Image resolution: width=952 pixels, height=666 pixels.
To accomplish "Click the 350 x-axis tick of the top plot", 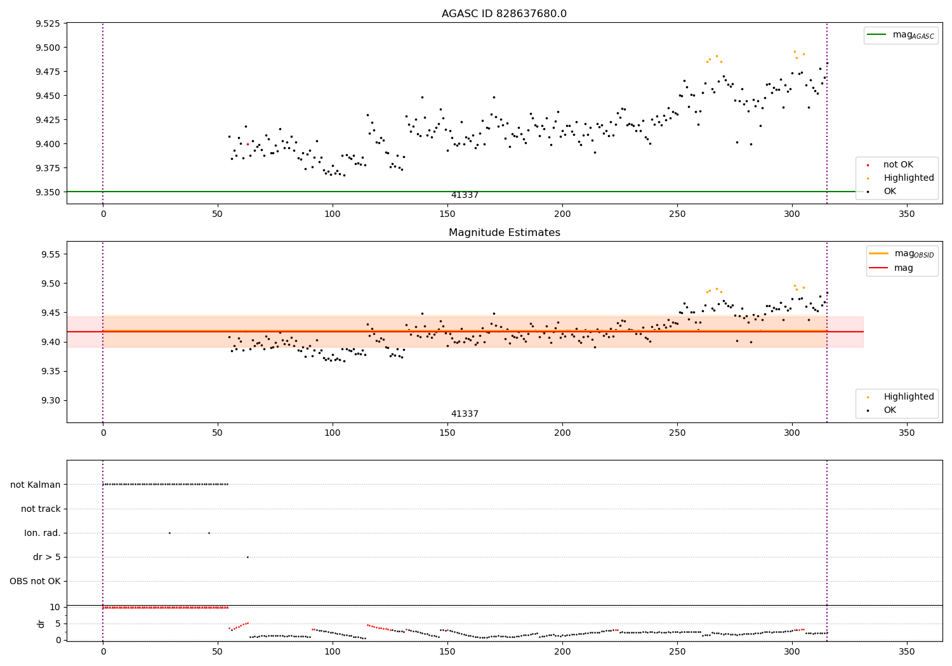I will (x=907, y=214).
